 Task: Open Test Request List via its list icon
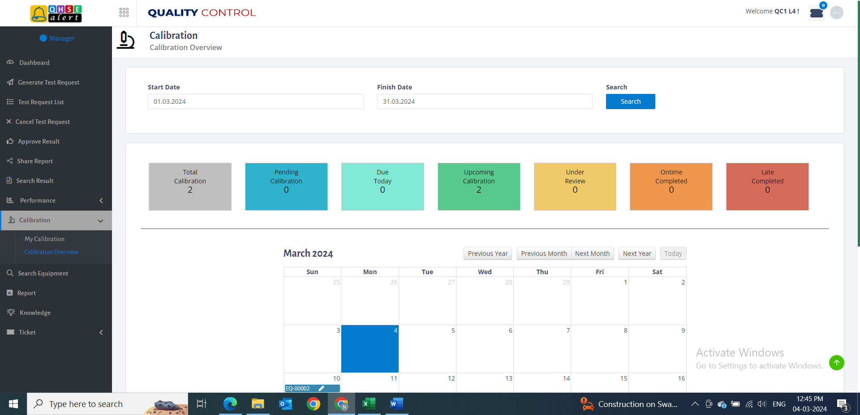click(x=10, y=102)
